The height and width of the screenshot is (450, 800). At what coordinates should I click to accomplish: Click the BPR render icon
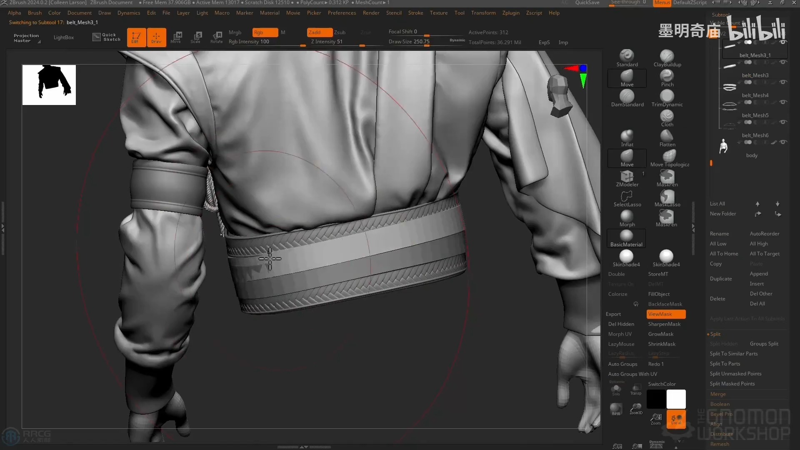point(616,409)
